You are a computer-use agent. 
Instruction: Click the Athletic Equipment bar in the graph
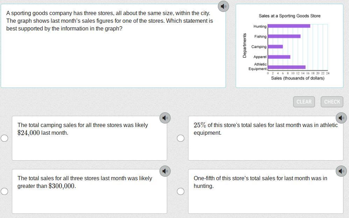pyautogui.click(x=286, y=67)
